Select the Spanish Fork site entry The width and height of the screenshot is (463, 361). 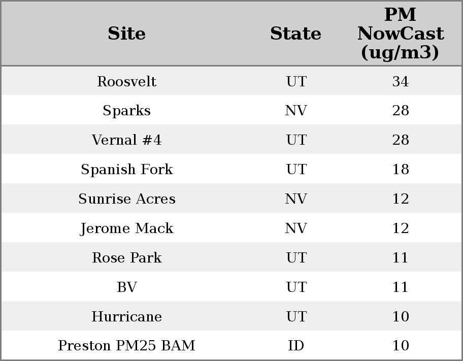(x=126, y=170)
